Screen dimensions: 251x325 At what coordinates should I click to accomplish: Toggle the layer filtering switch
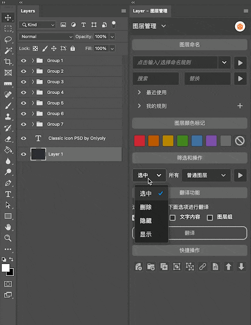click(114, 25)
